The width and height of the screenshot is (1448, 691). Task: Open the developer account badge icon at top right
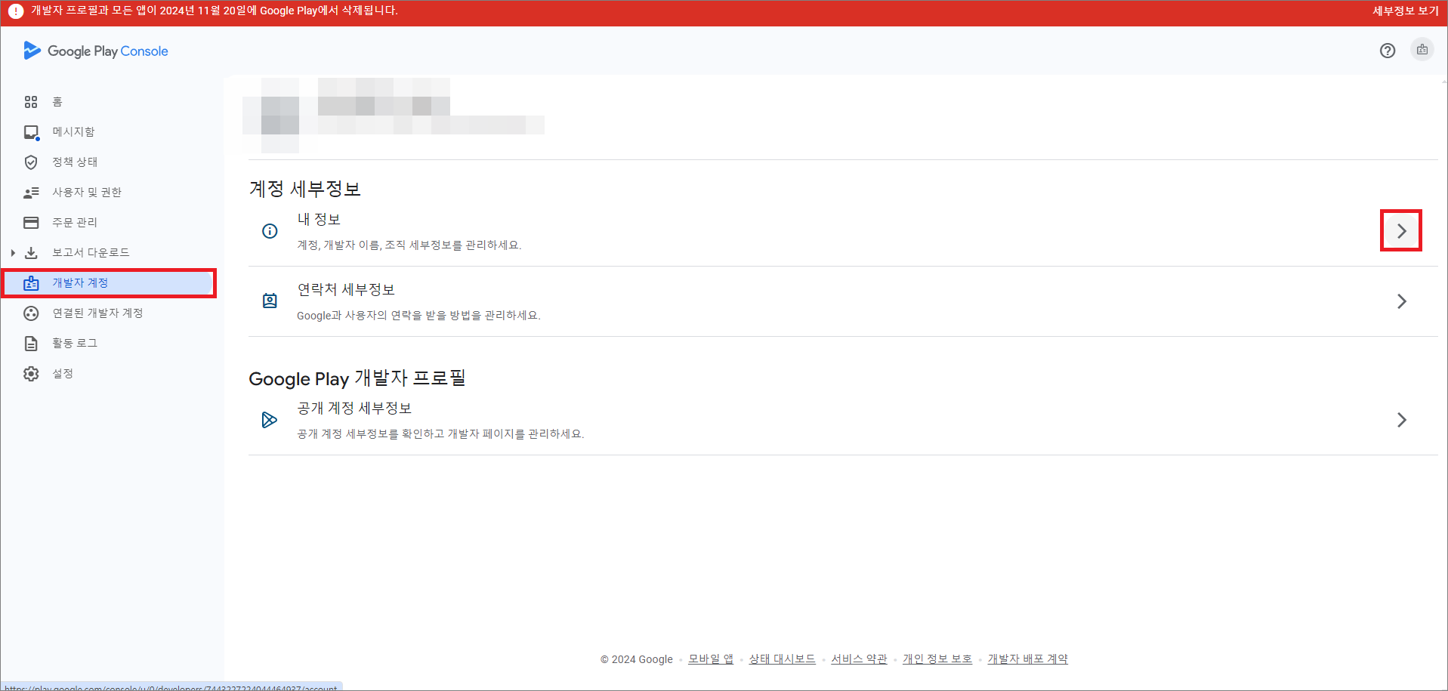tap(1422, 50)
